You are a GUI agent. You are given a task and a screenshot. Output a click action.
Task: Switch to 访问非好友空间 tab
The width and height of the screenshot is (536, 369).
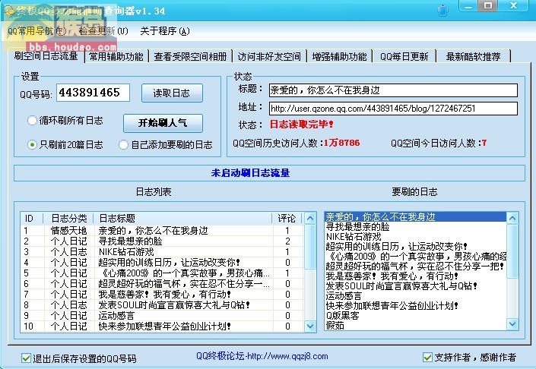point(269,56)
